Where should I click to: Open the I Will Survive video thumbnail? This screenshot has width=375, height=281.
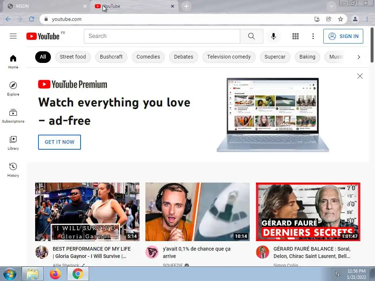pos(87,212)
